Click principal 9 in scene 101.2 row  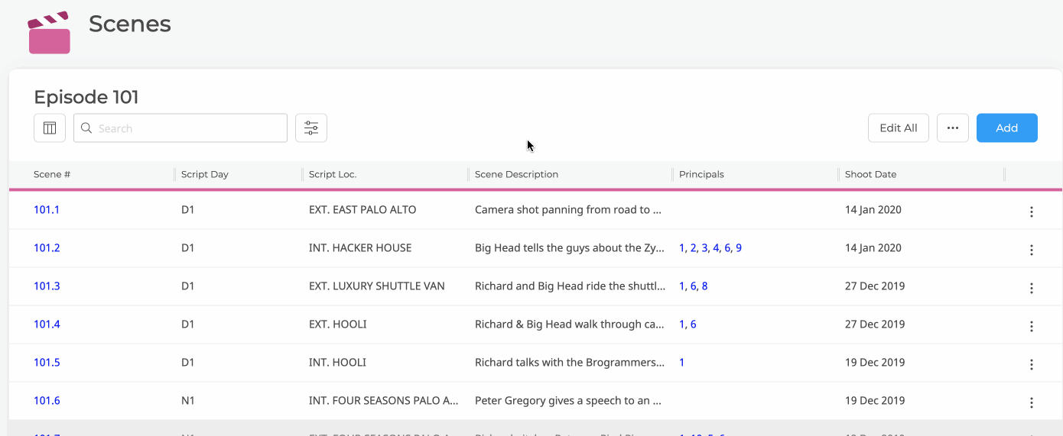739,247
